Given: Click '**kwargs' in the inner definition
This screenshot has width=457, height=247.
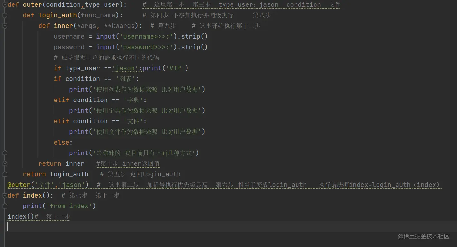Looking at the screenshot, I should pos(119,26).
